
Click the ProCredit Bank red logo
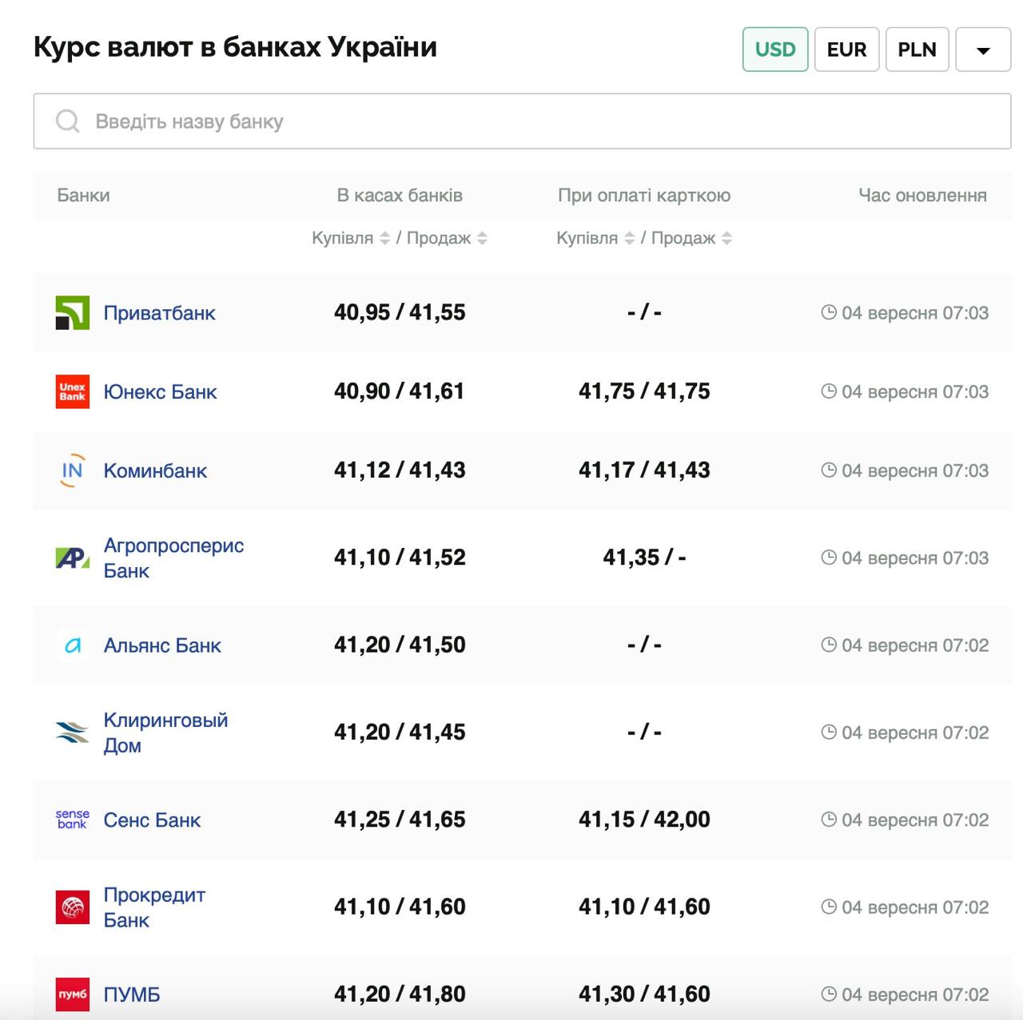(x=72, y=907)
